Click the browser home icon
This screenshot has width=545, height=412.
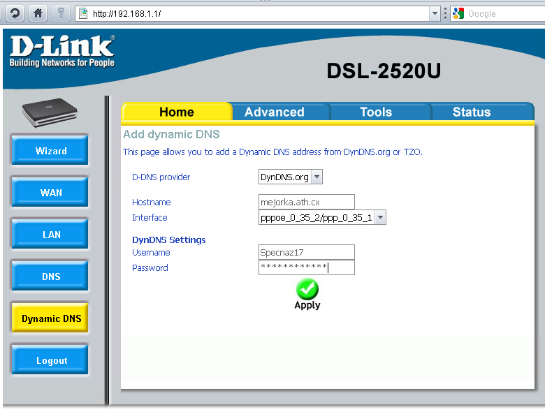click(x=38, y=13)
